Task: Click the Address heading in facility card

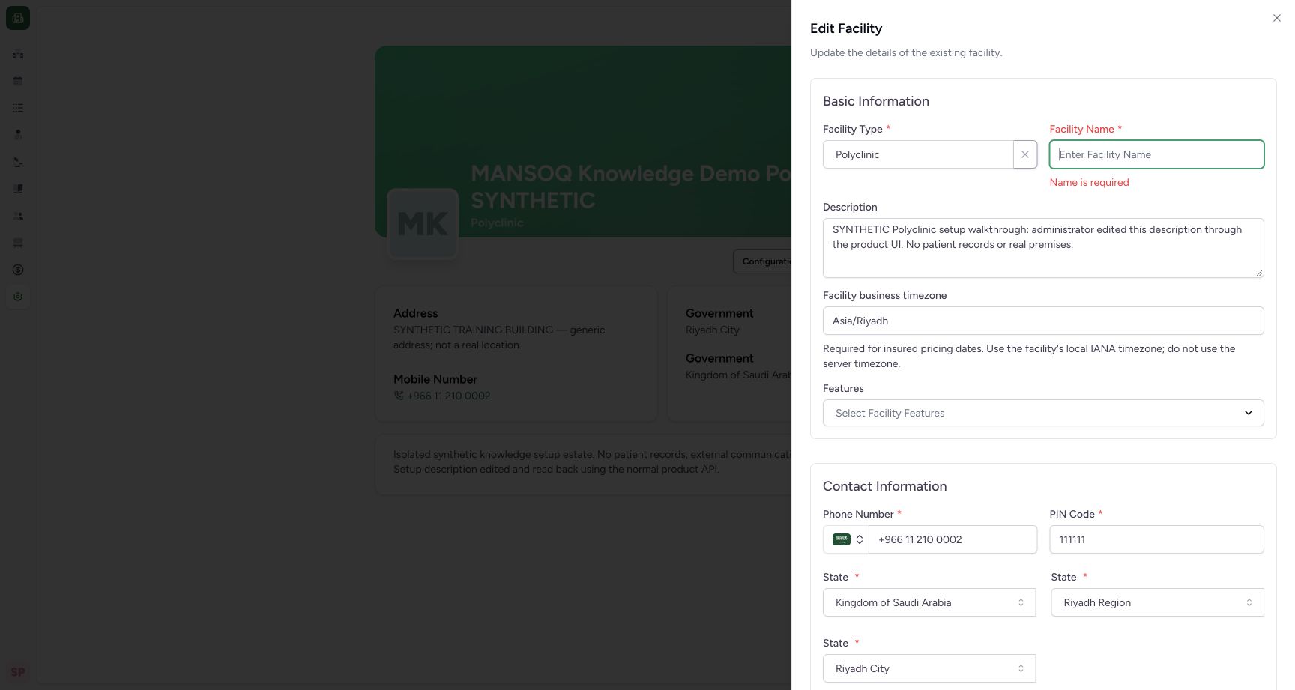Action: point(416,313)
